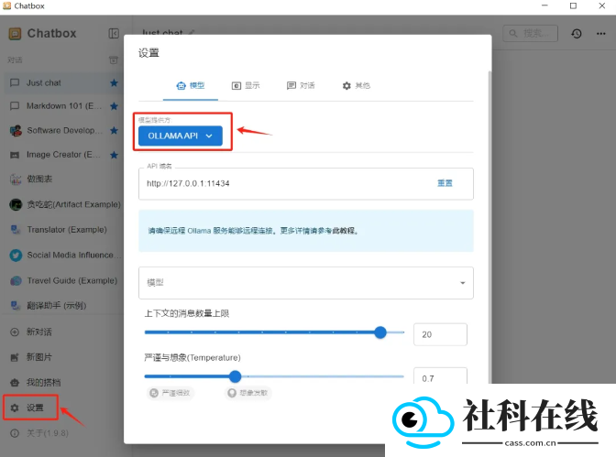Image resolution: width=616 pixels, height=457 pixels.
Task: Maximize the Chatbox window
Action: coord(573,5)
